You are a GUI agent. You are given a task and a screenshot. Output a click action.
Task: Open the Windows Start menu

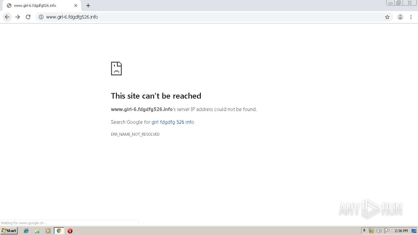point(9,231)
